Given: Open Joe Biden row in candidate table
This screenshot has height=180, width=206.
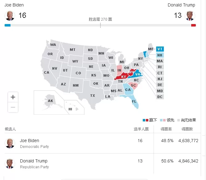Looking at the screenshot, I should (x=102, y=143).
